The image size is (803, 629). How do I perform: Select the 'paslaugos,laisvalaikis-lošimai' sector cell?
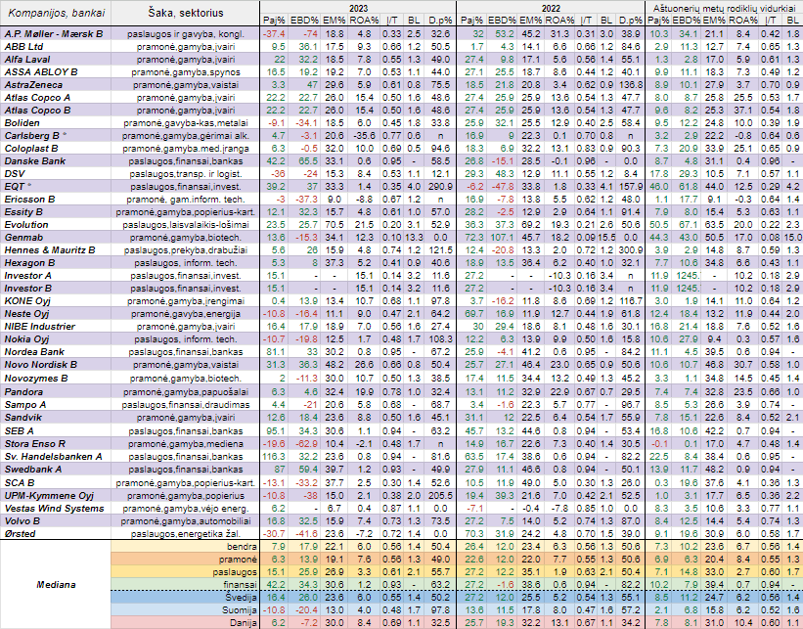pyautogui.click(x=186, y=224)
